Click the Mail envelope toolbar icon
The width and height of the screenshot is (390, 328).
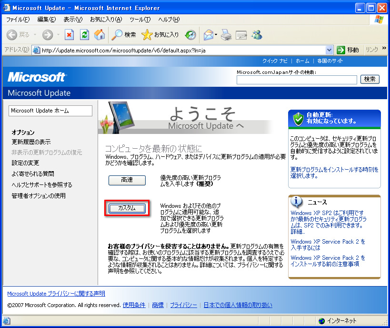(209, 35)
